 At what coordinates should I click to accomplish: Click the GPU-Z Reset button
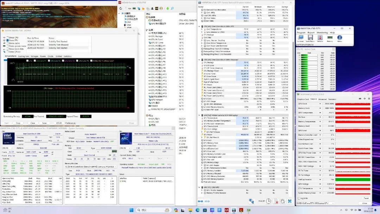point(365,199)
